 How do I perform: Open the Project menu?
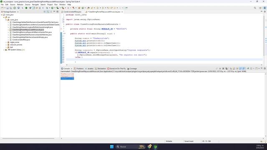coord(50,5)
